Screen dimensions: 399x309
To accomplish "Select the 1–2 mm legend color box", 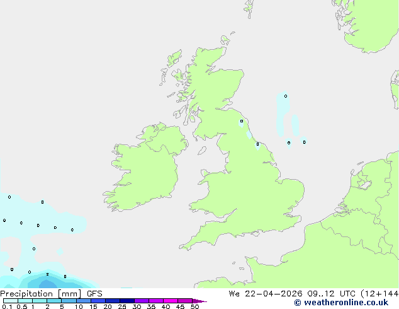I will [x=40, y=301].
